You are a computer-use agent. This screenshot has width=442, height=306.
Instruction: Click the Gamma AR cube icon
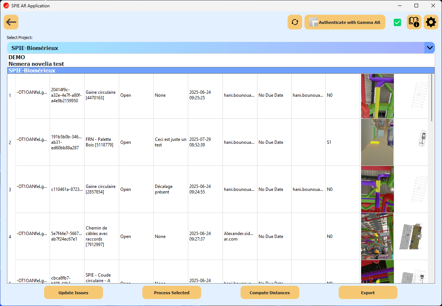314,22
